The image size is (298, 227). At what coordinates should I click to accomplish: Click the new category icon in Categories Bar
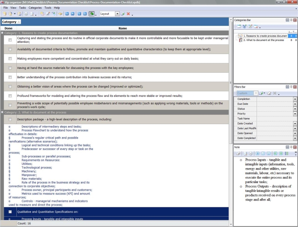pyautogui.click(x=238, y=26)
